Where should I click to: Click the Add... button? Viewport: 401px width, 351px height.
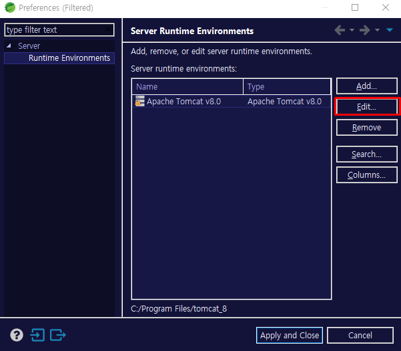coord(367,86)
